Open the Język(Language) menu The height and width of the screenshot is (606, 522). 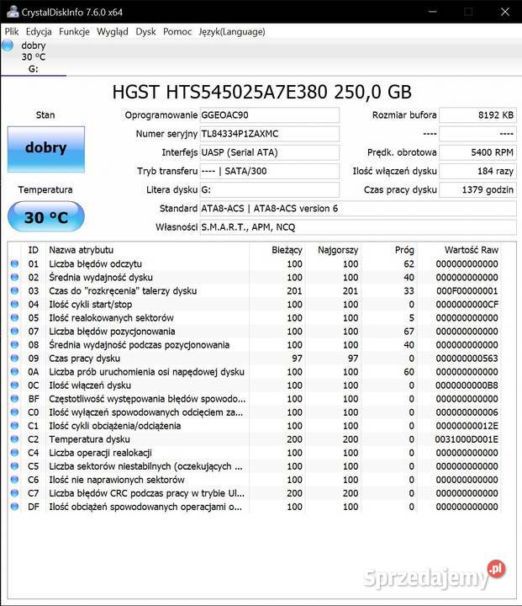(232, 32)
